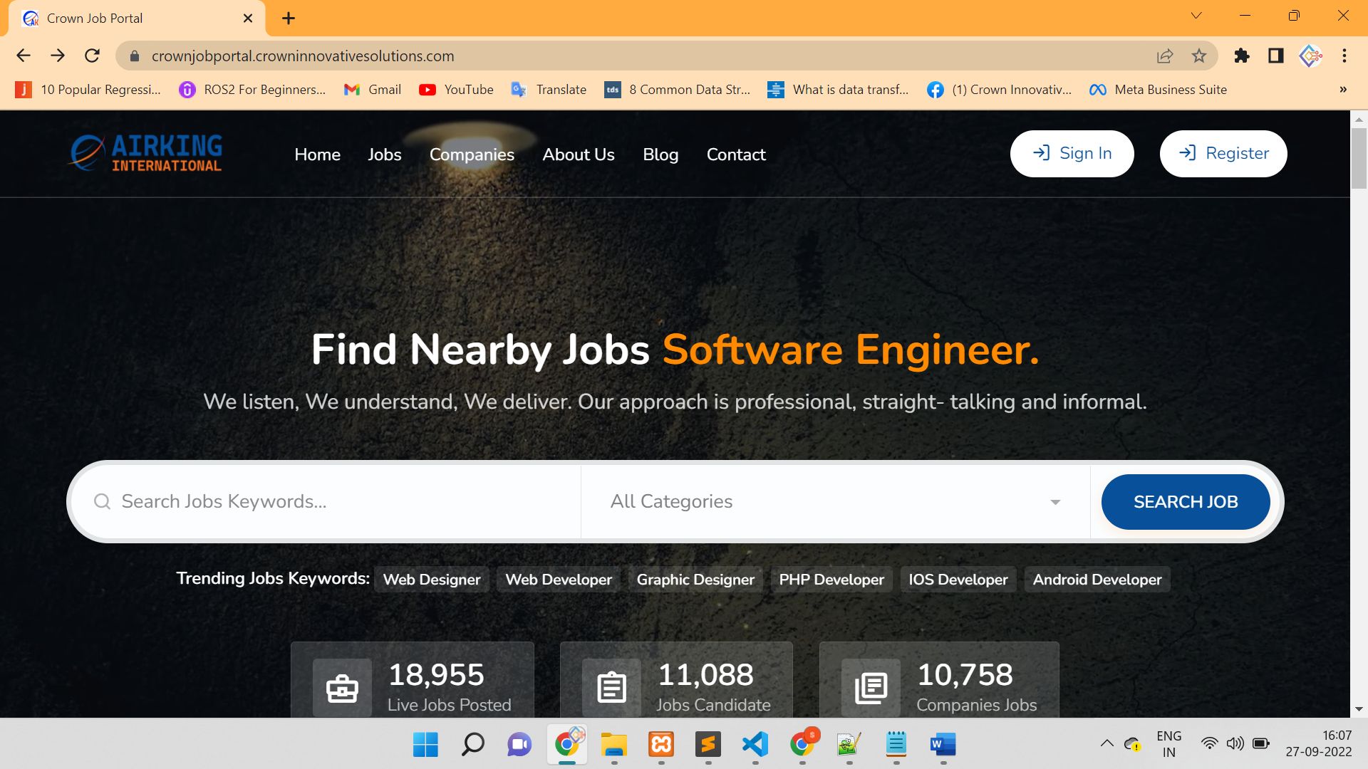1368x769 pixels.
Task: Go to the About Us page
Action: (x=578, y=155)
